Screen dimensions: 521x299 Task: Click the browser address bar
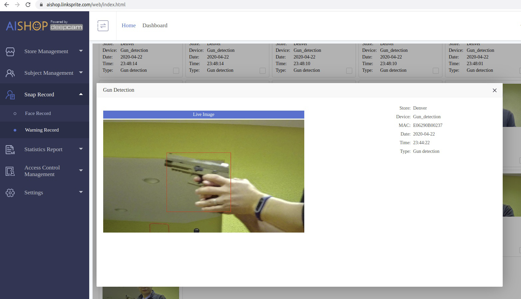tap(87, 5)
